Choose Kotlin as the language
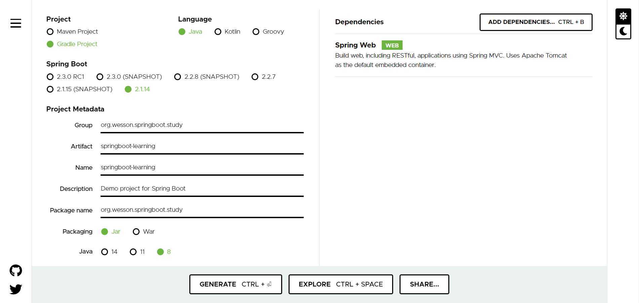Viewport: 639px width, 303px height. pos(227,32)
